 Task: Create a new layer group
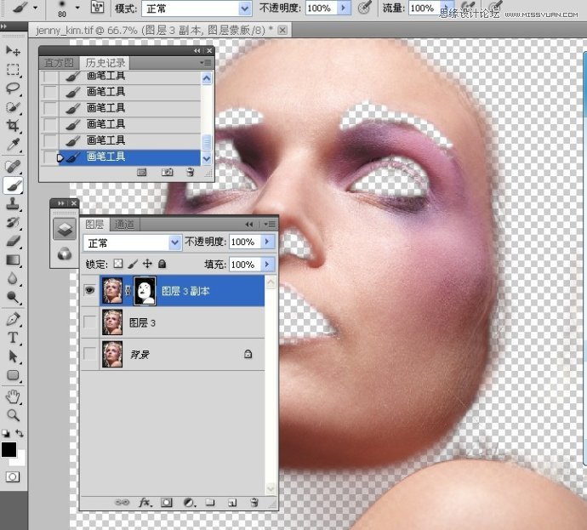[210, 503]
